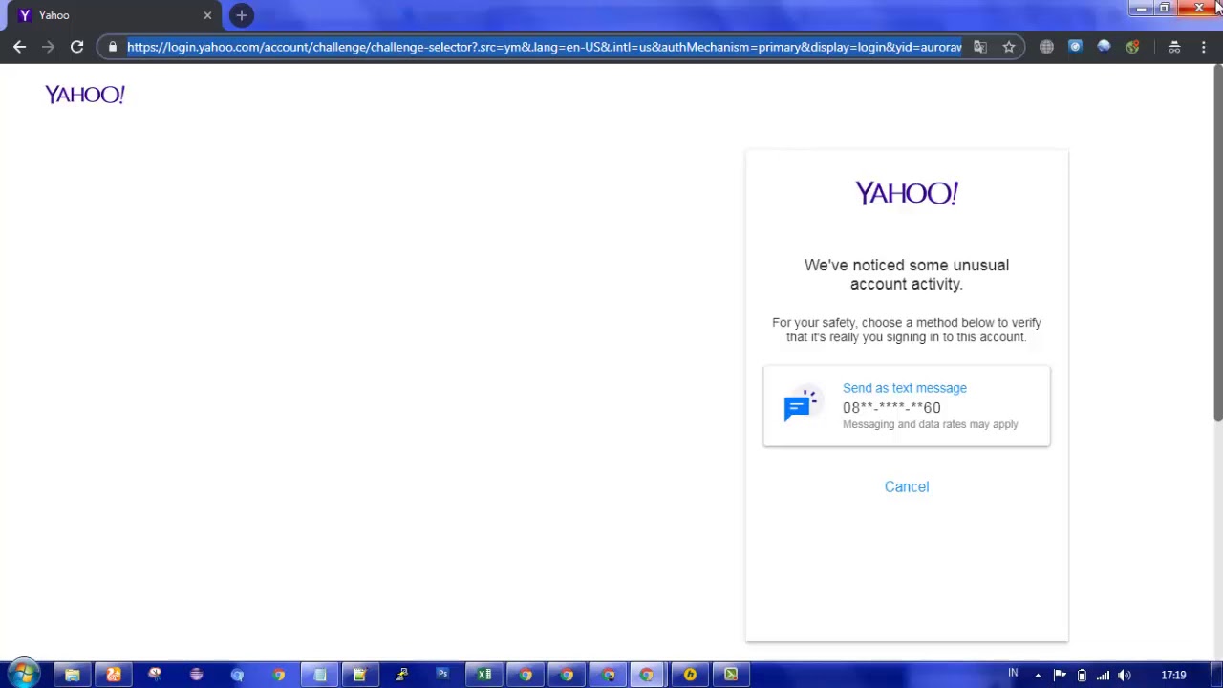
Task: Click the Yahoo logo at top left
Action: [85, 94]
